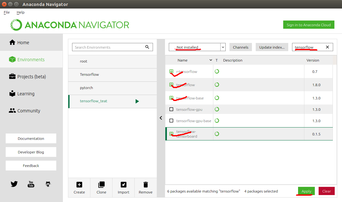Image resolution: width=342 pixels, height=202 pixels.
Task: Select the root environment
Action: 113,62
